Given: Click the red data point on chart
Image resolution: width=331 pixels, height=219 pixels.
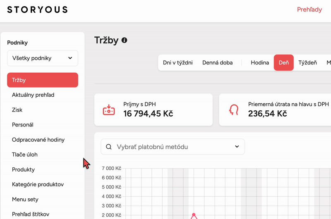Looking at the screenshot, I should pyautogui.click(x=194, y=214).
